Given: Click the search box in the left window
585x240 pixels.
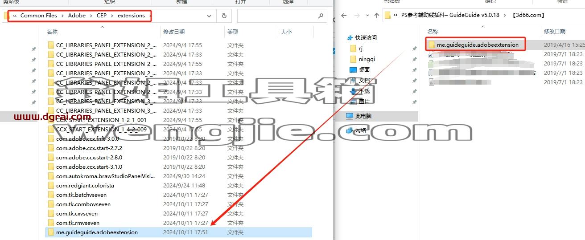Looking at the screenshot, I should 282,16.
